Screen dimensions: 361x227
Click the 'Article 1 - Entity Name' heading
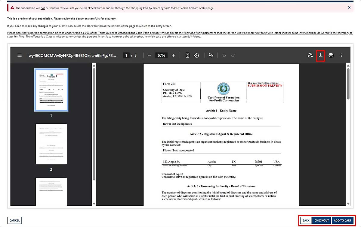221,111
